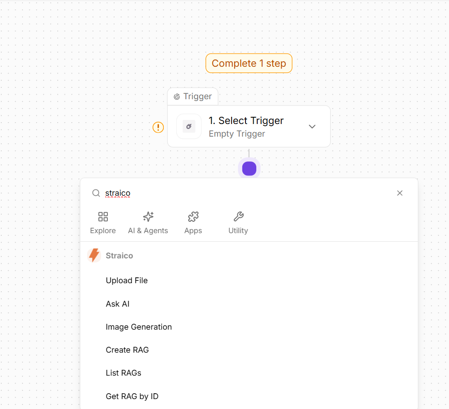Screen dimensions: 449x409
Task: Select the Apps tab
Action: 193,223
